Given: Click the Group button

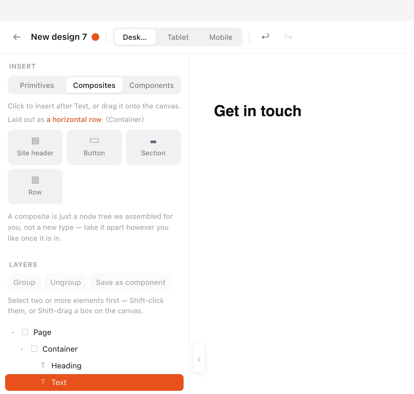Looking at the screenshot, I should point(24,282).
